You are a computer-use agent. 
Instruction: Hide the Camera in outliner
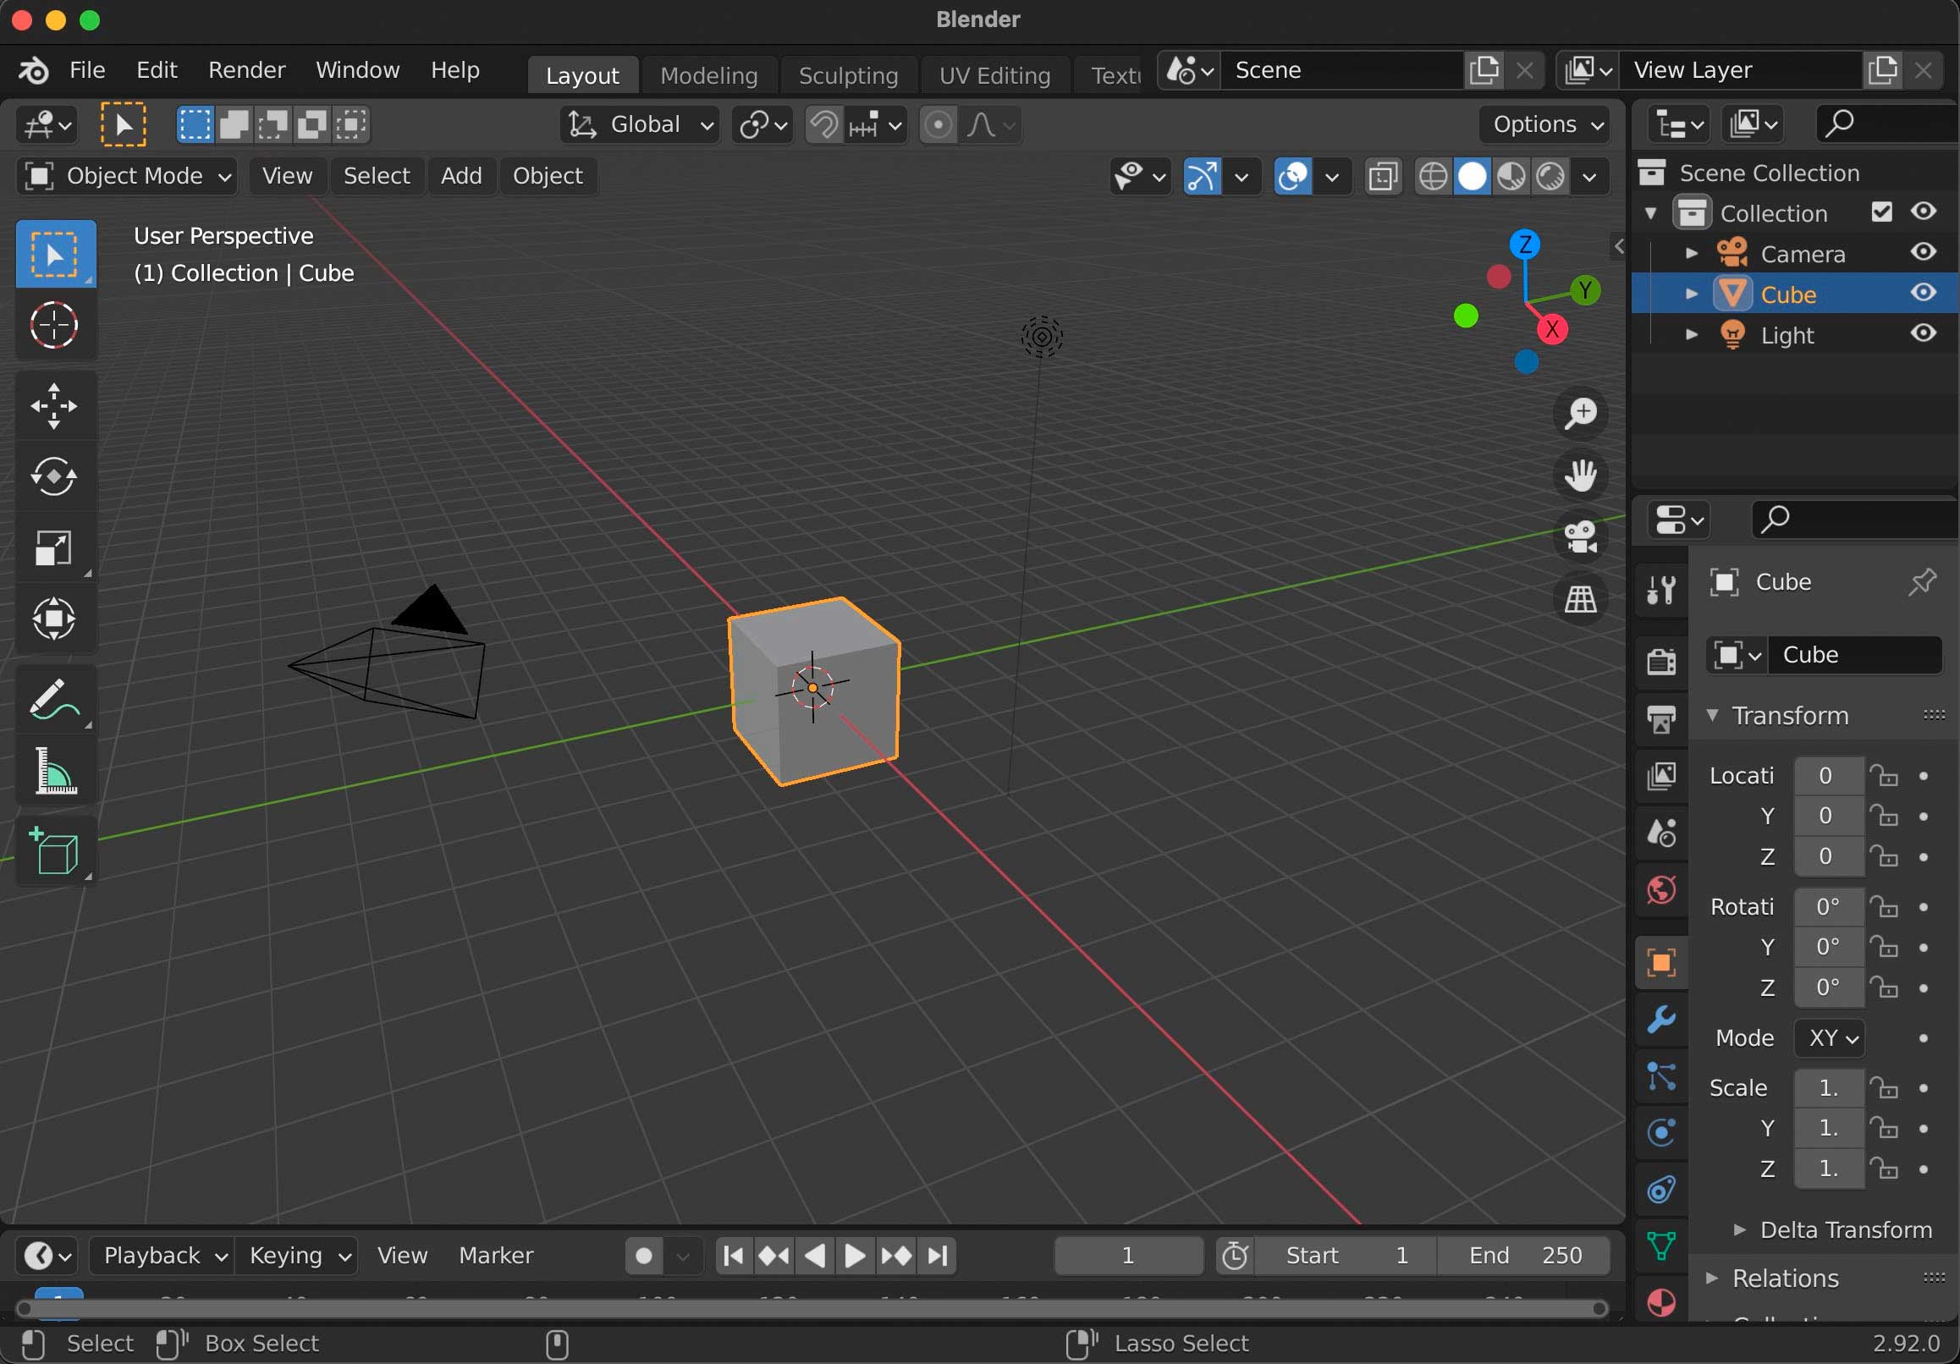point(1923,253)
